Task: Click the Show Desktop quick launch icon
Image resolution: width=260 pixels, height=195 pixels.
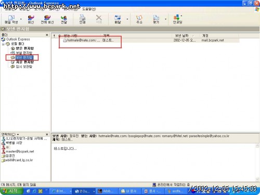Action: coord(29,191)
